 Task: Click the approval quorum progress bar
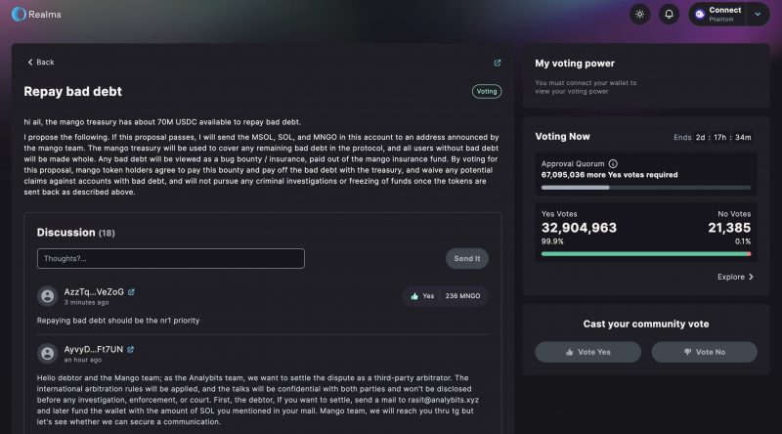[646, 188]
